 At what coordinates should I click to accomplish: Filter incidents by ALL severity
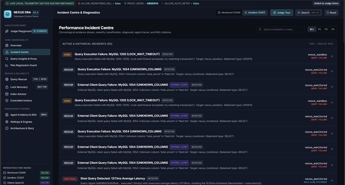312,29
